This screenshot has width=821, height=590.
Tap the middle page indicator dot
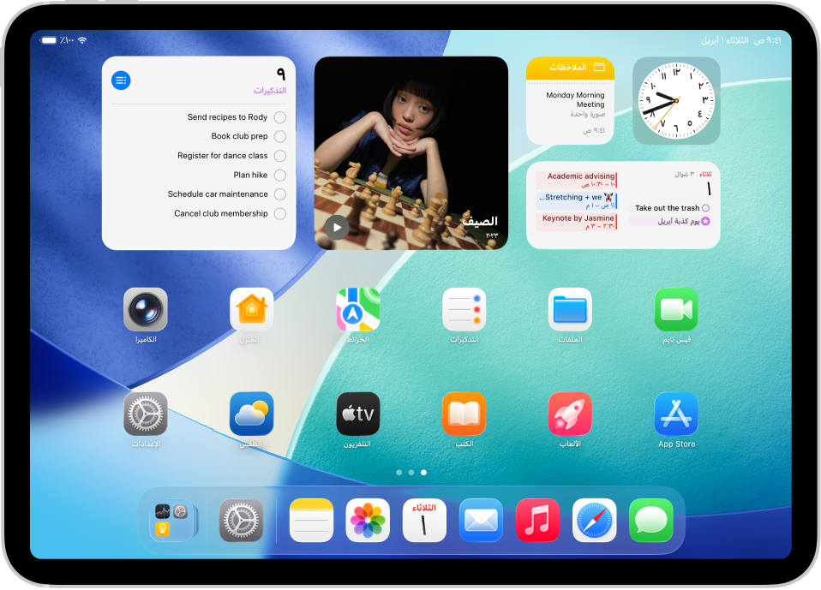[410, 472]
